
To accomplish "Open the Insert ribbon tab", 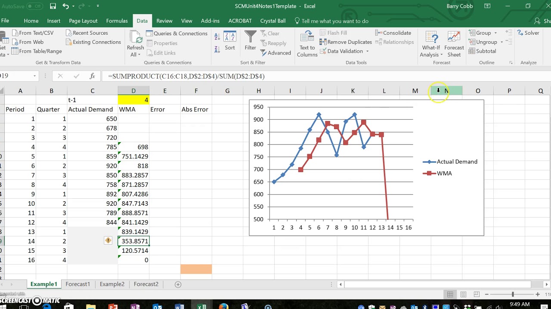I will [x=54, y=21].
